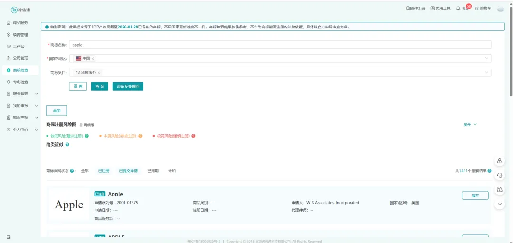This screenshot has width=513, height=243.
Task: Collapse the floating tools with the down chevron
Action: (500, 204)
